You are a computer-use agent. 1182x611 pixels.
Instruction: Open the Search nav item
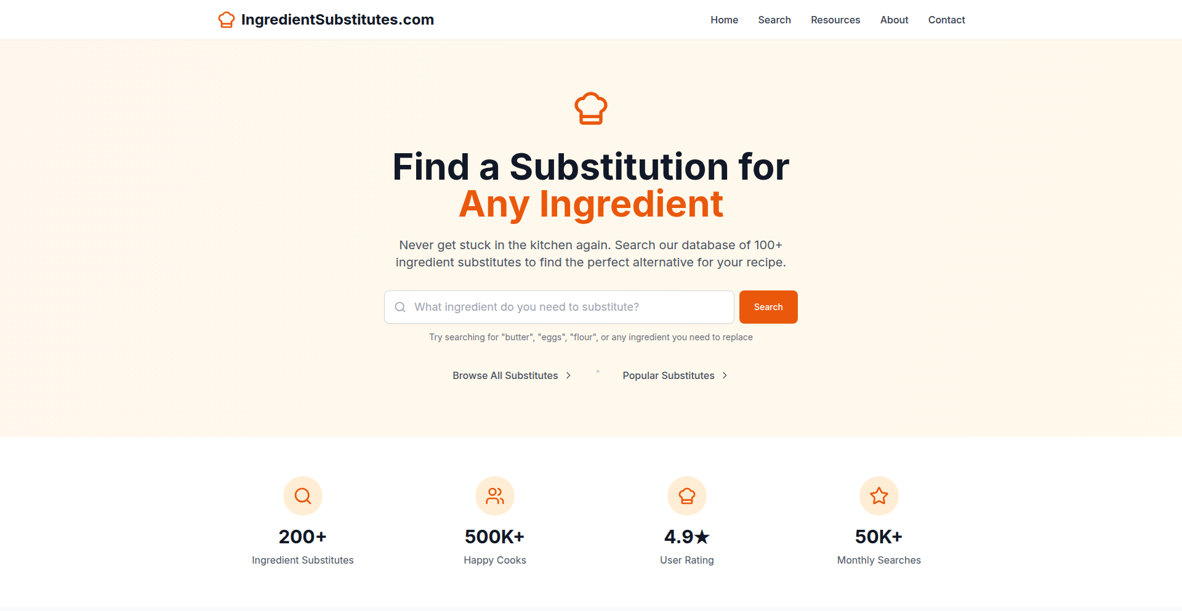pos(774,20)
